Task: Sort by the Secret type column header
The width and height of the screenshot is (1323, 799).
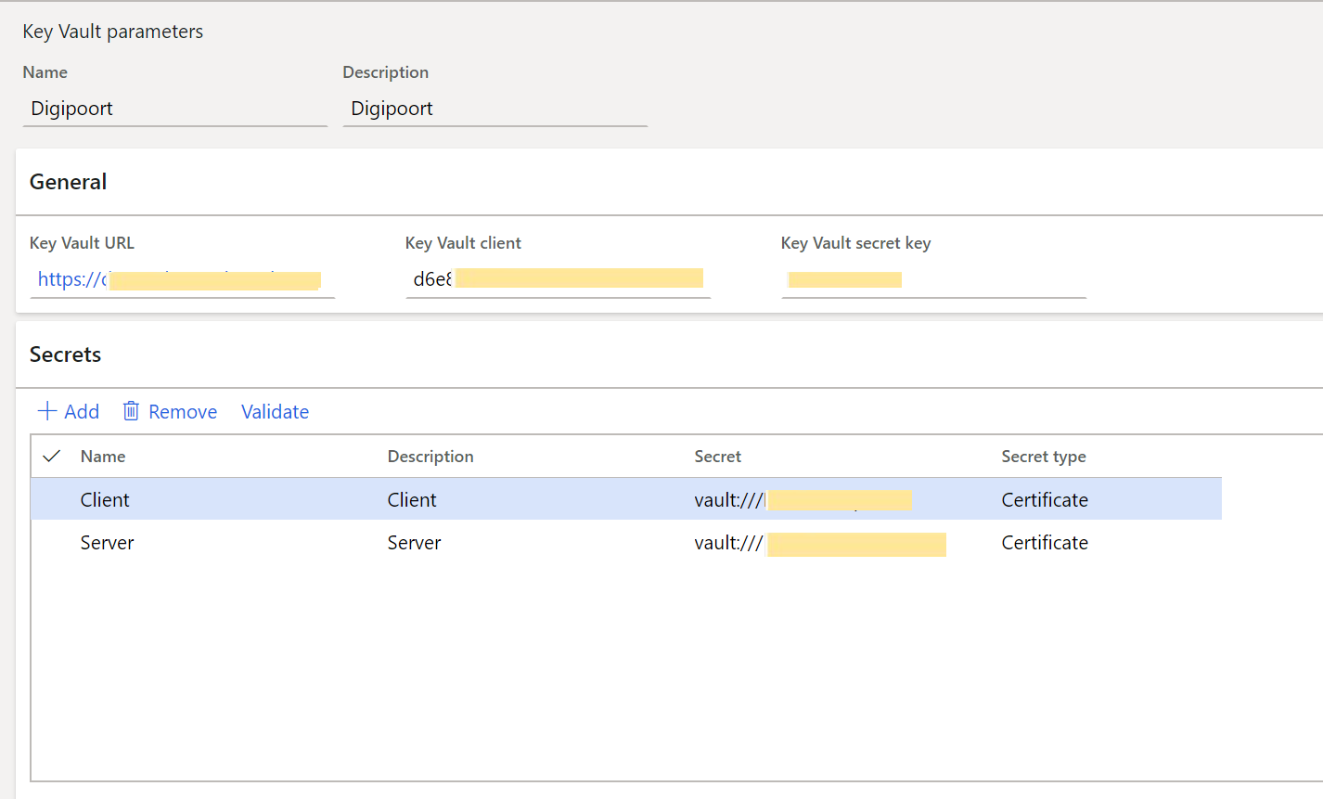Action: click(x=1043, y=457)
